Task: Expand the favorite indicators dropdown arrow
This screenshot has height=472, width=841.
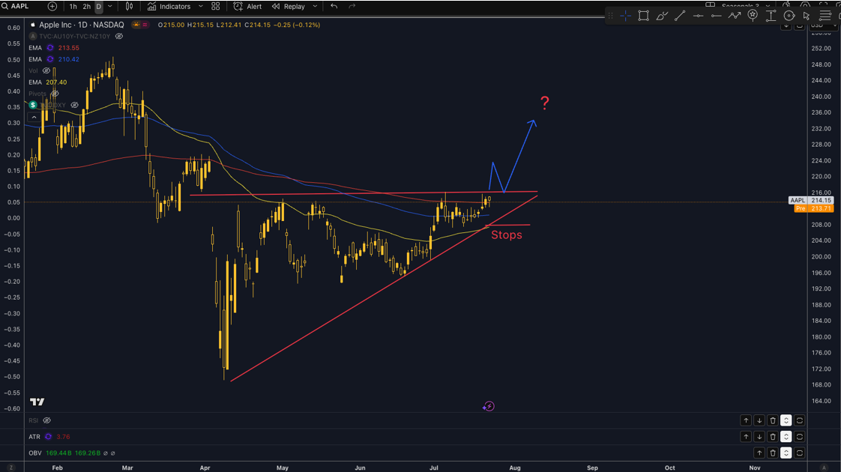Action: [201, 7]
